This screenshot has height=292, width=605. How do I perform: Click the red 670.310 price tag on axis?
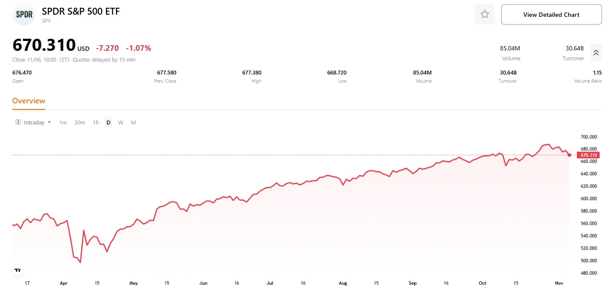click(x=588, y=155)
